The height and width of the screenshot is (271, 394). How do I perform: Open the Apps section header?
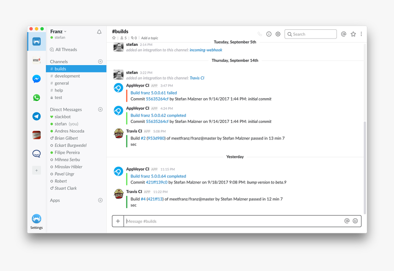tap(55, 200)
